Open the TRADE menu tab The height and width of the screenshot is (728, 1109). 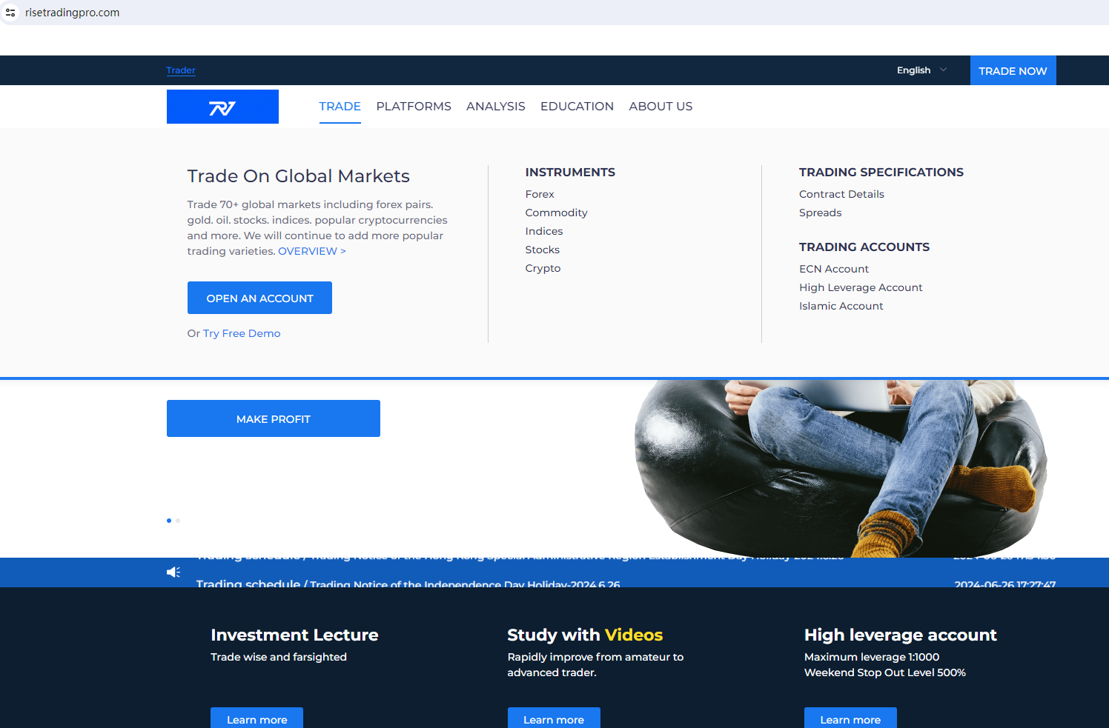(340, 107)
